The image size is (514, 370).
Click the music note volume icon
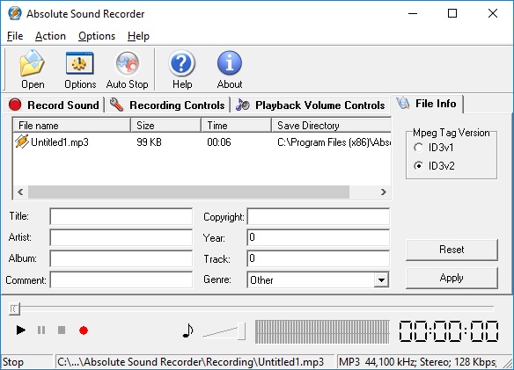pos(187,330)
